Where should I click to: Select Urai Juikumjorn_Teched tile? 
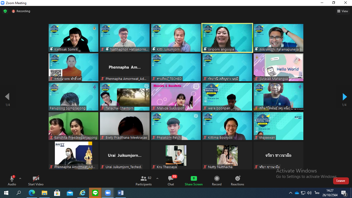pyautogui.click(x=125, y=155)
